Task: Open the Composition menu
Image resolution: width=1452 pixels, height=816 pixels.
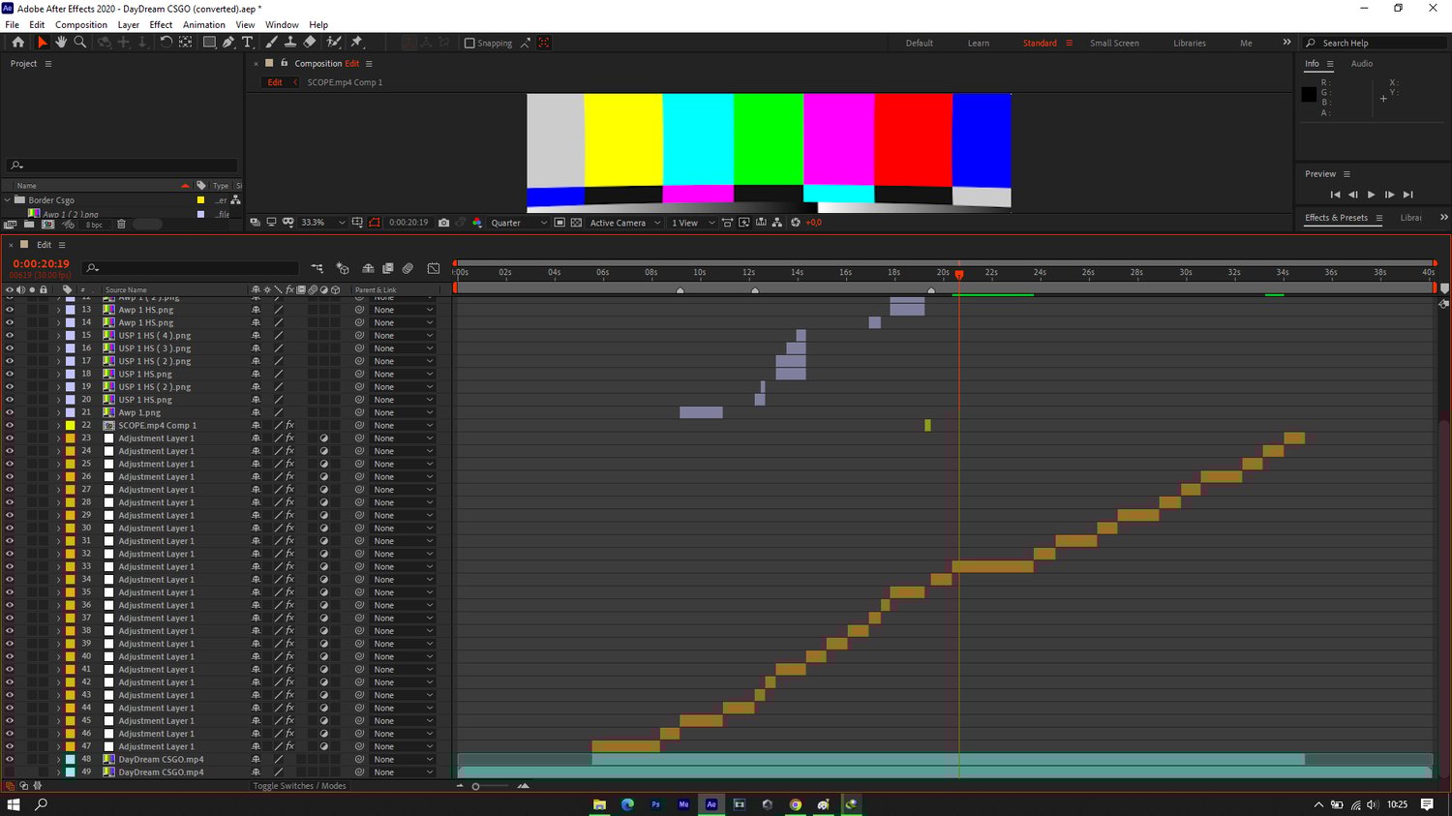Action: 81,25
